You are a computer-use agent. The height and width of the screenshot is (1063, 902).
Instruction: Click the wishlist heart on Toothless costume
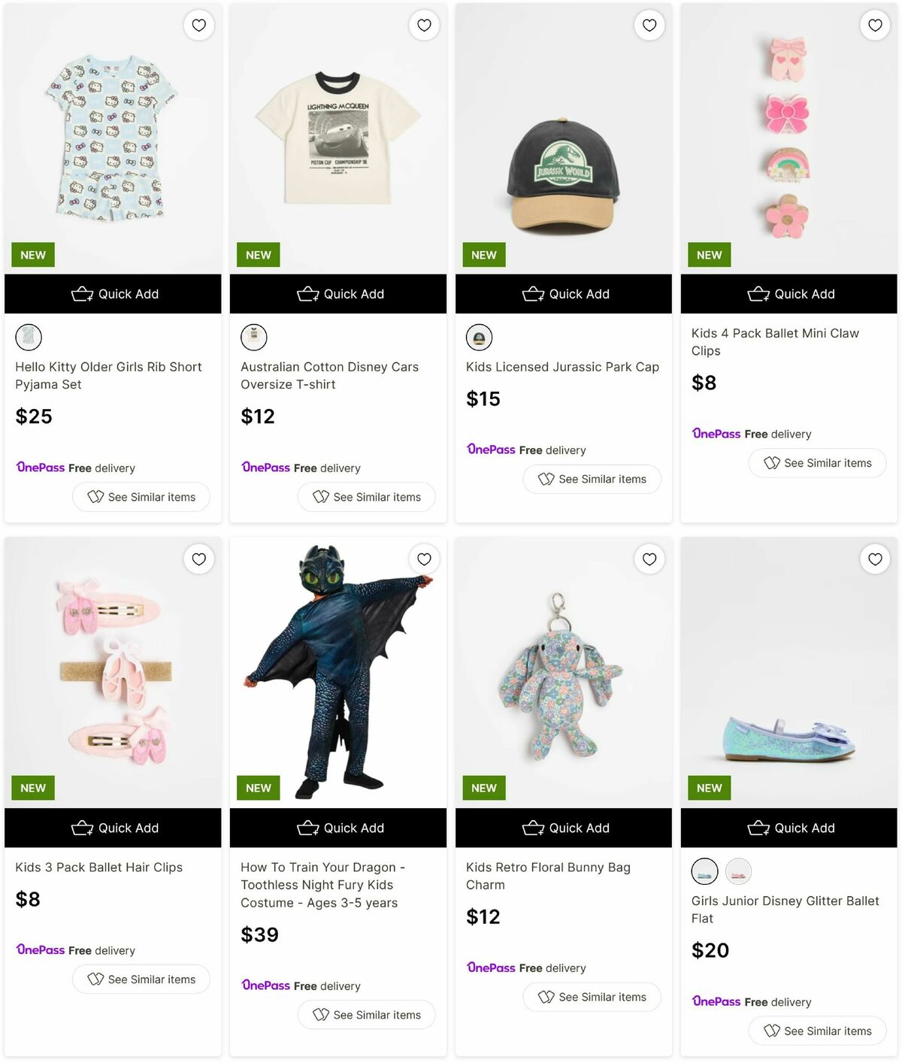click(424, 559)
